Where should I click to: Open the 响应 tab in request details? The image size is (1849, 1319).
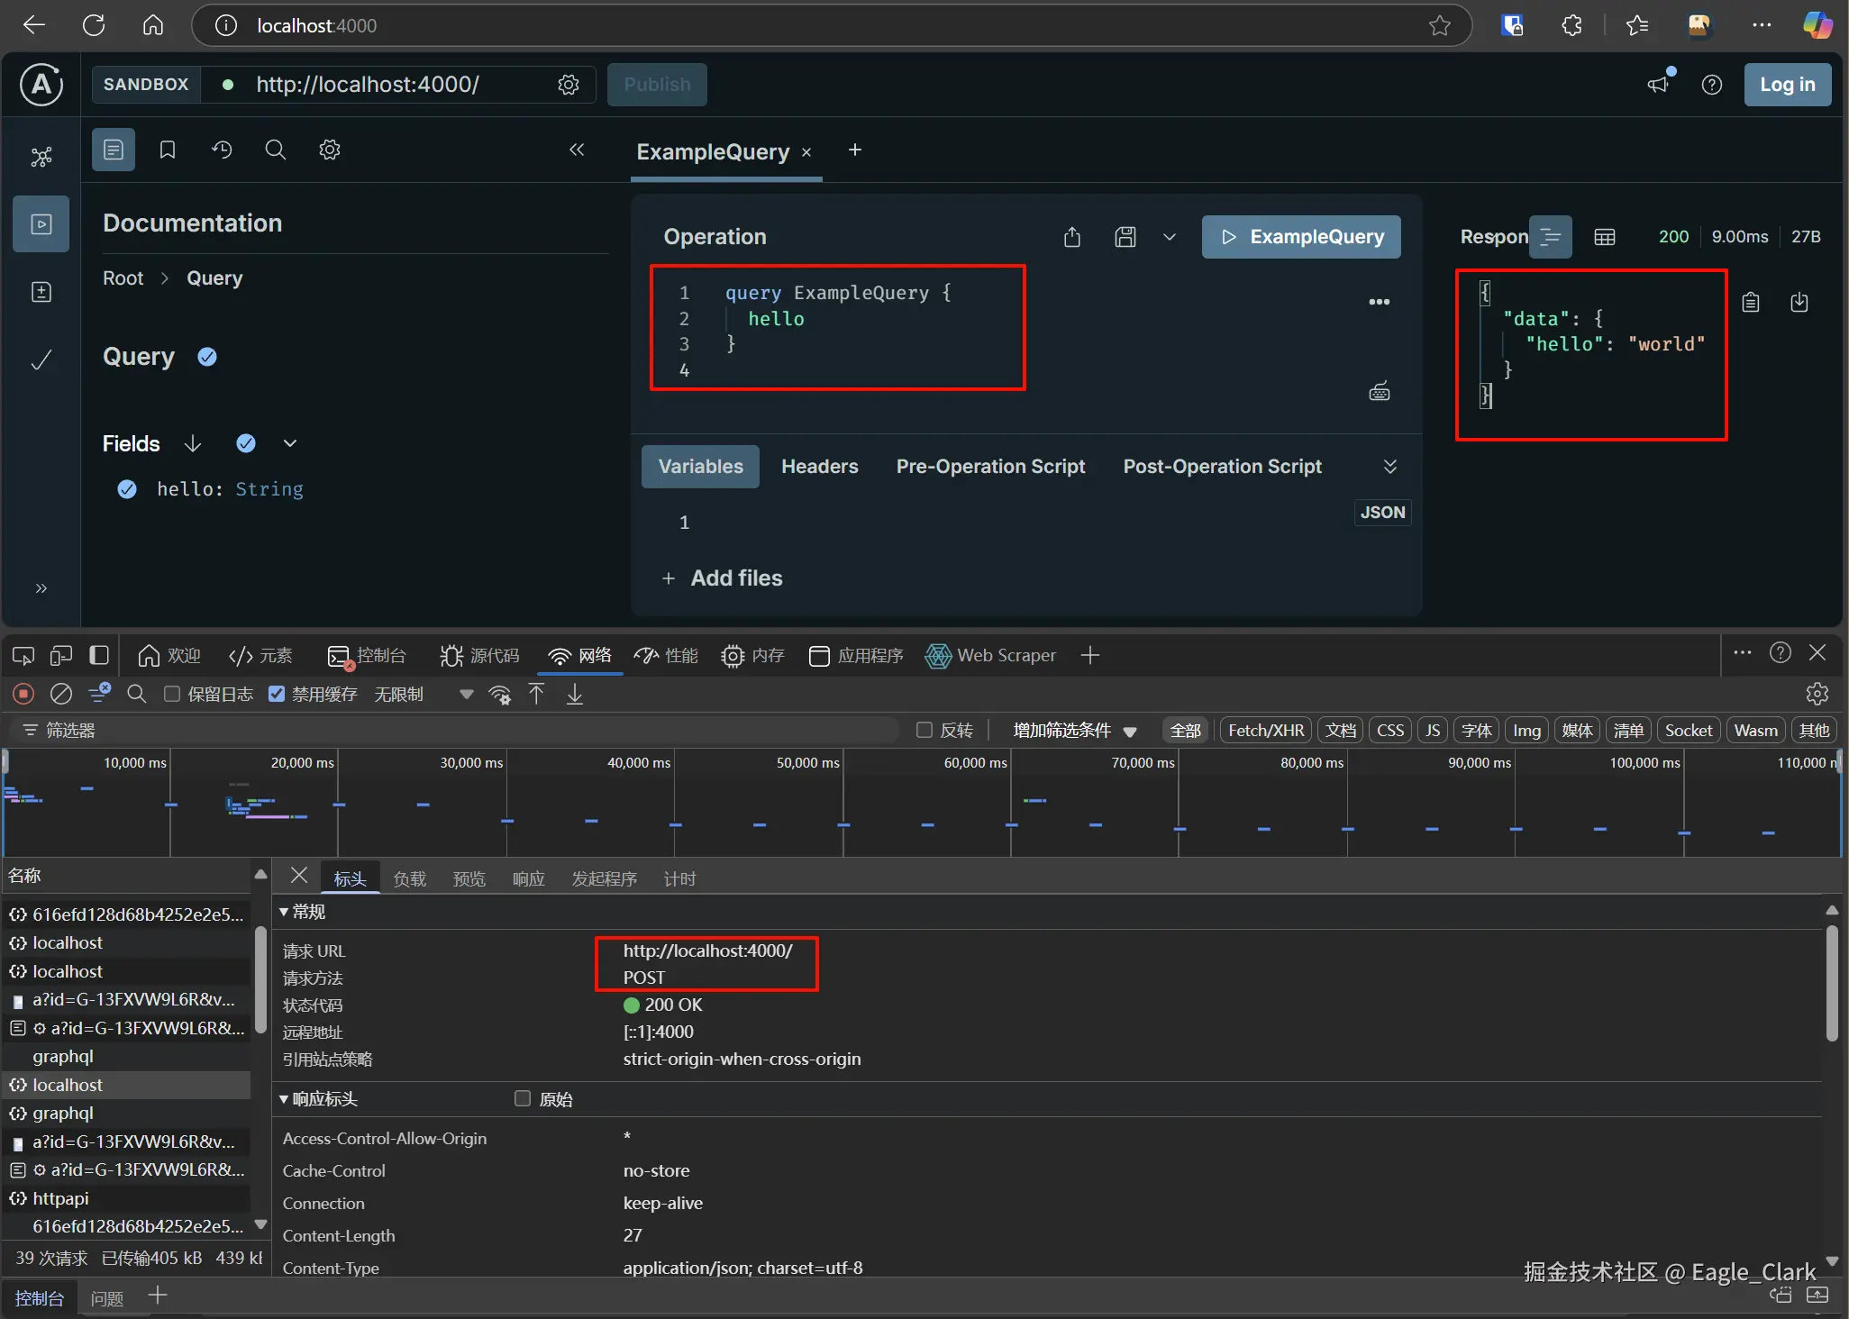click(528, 878)
